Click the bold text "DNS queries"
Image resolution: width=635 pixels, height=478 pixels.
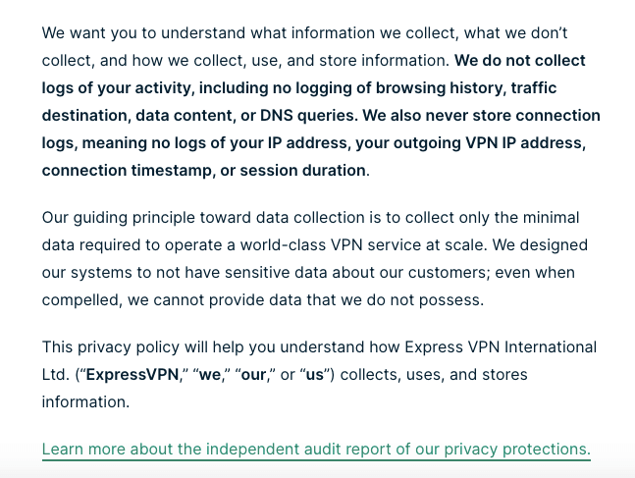coord(307,116)
